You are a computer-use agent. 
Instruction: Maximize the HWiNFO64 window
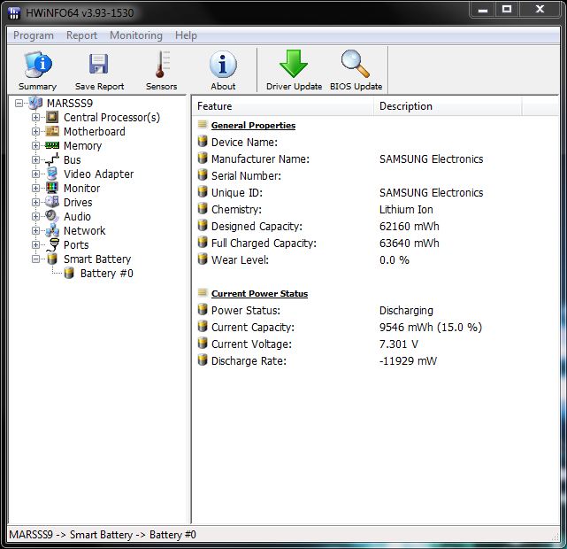click(x=507, y=9)
